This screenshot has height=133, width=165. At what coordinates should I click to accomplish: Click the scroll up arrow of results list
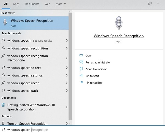pos(70,11)
